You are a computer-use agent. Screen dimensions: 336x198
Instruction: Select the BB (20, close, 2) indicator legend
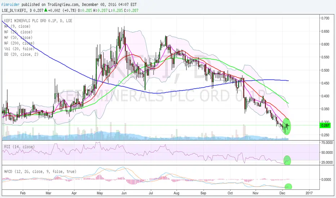click(21, 54)
